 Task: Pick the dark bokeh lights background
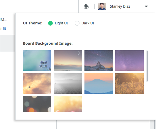coord(37,104)
